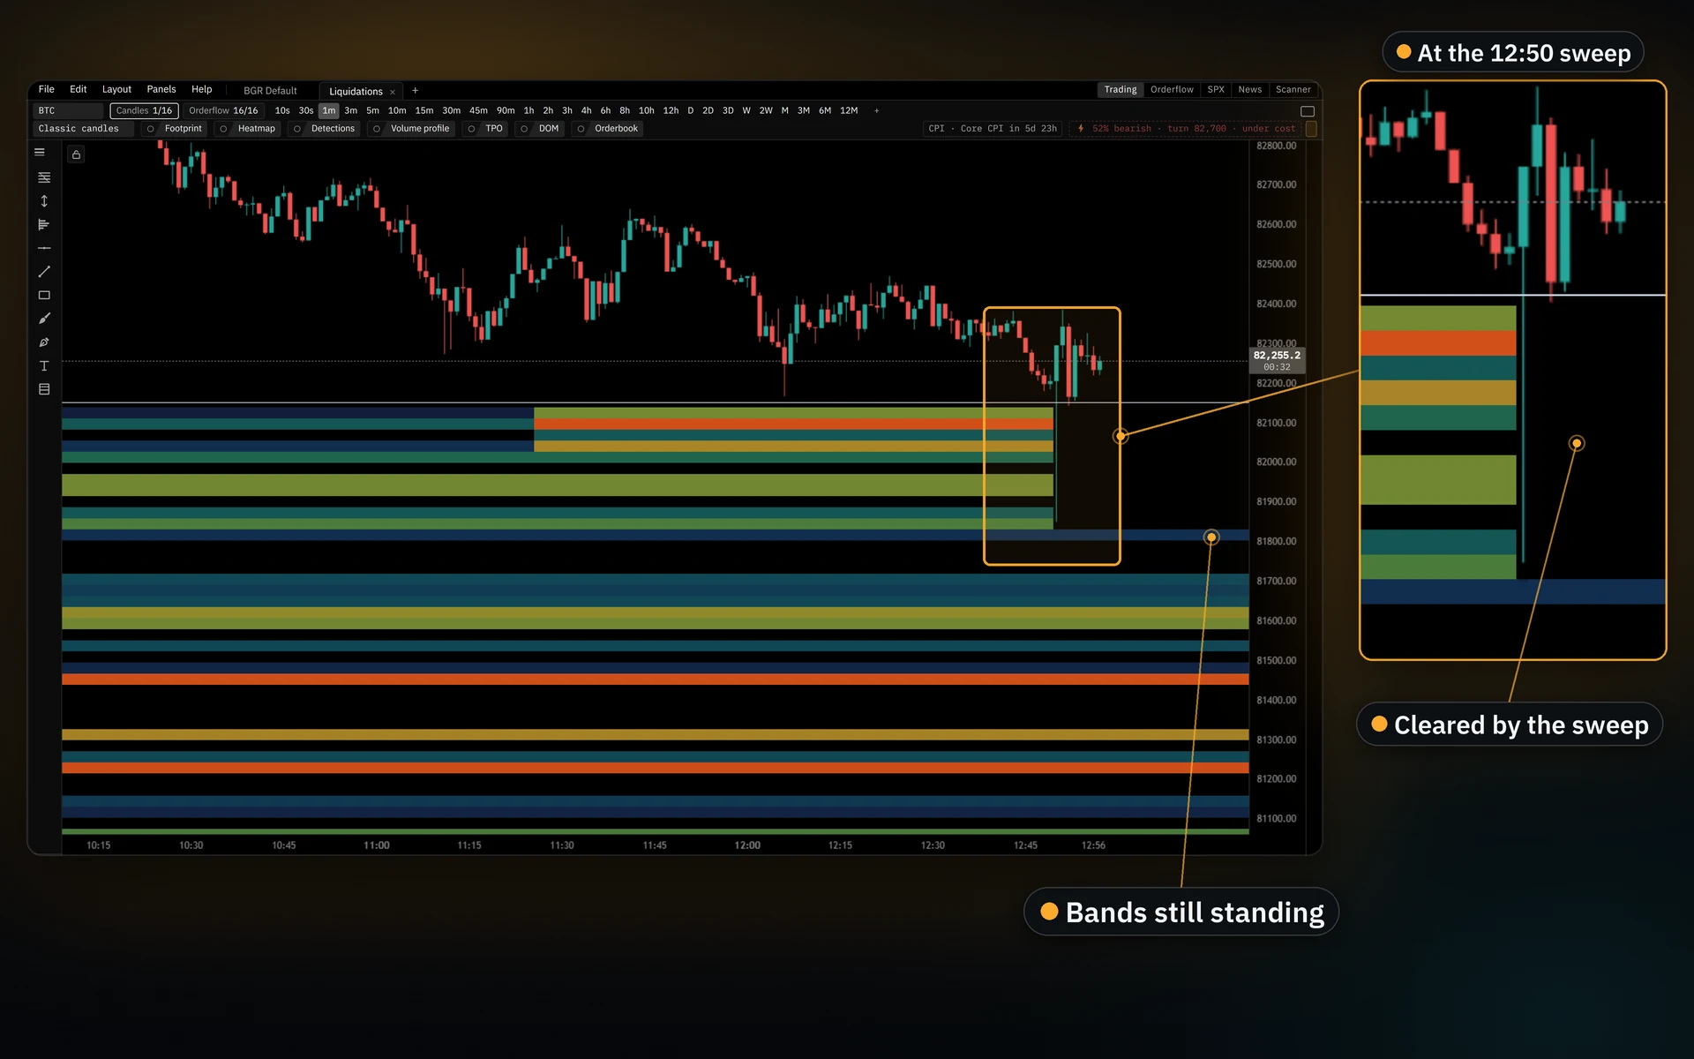Click the rectangle icon on the right of the timeframe row

(x=1308, y=111)
